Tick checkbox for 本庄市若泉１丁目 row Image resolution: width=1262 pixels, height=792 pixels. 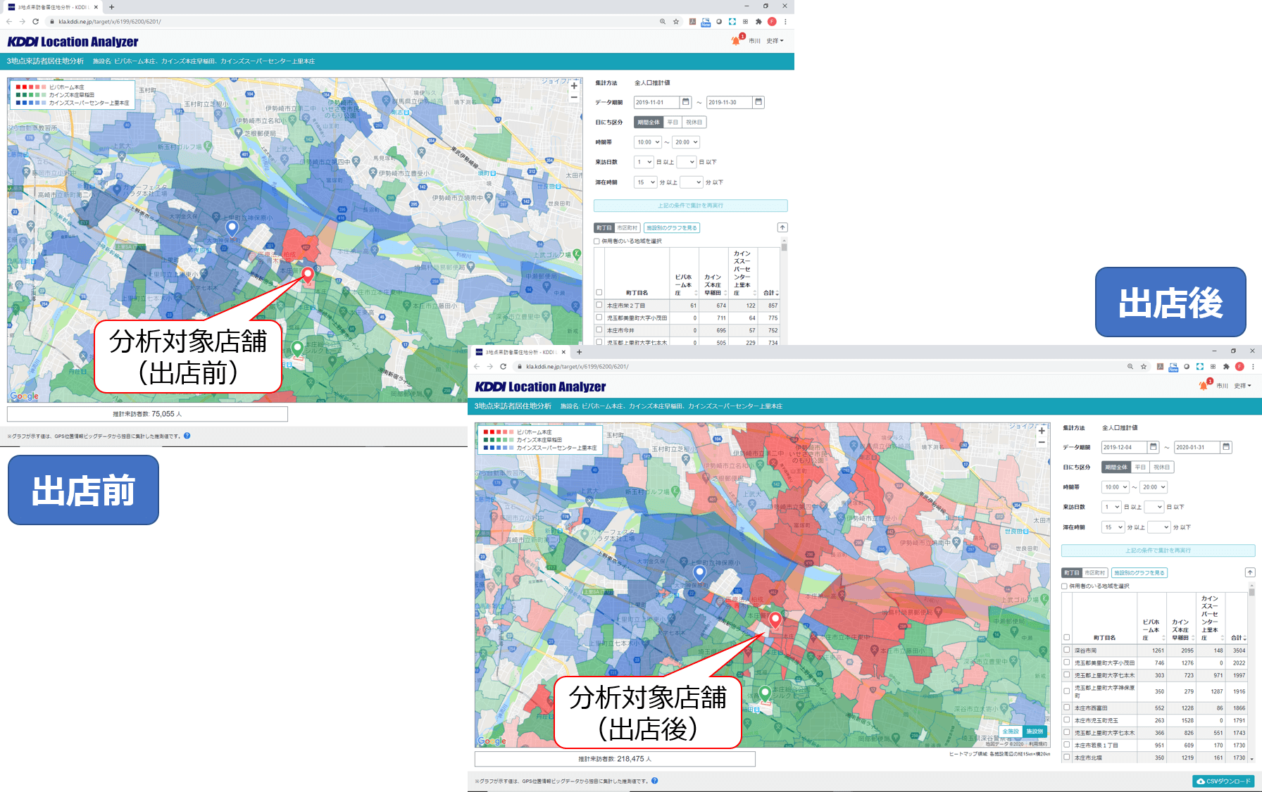[x=1067, y=745]
